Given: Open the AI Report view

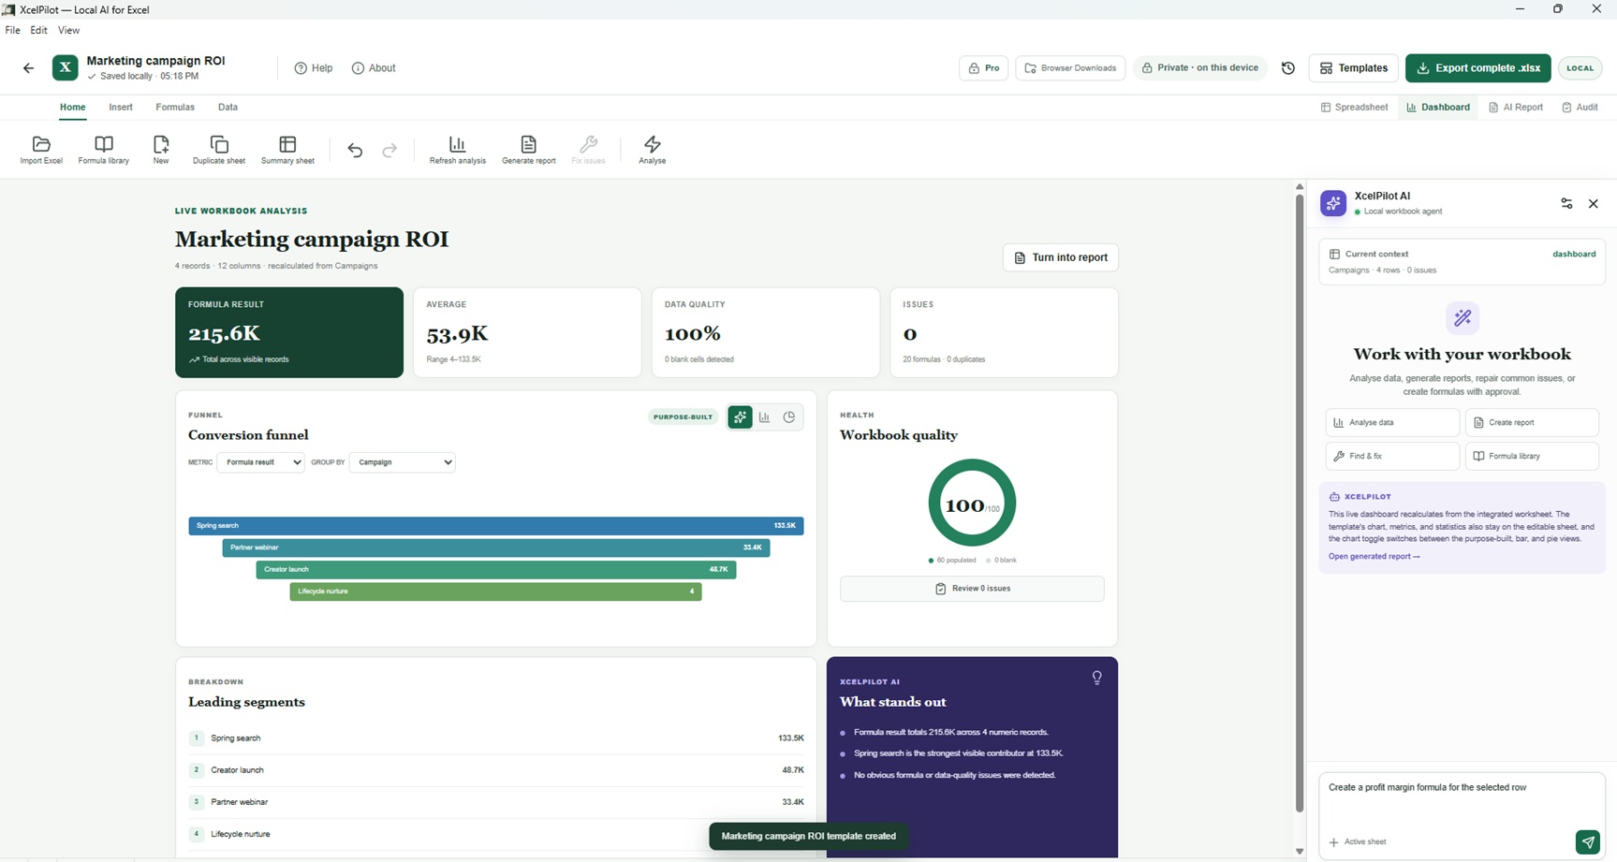Looking at the screenshot, I should point(1516,108).
